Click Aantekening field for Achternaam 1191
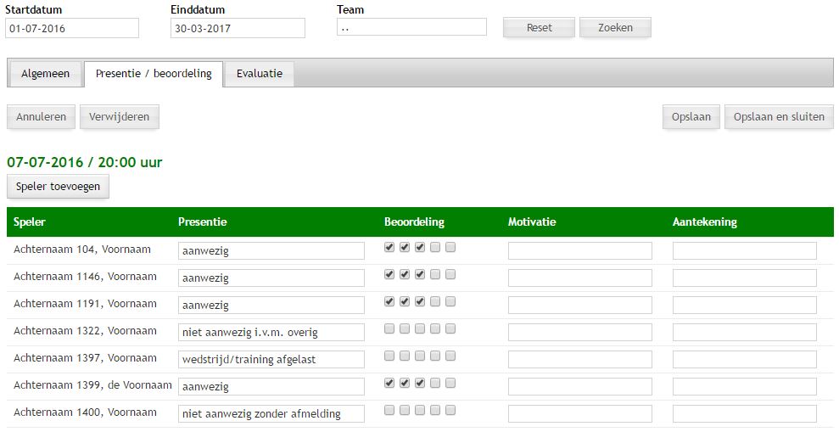Viewport: 839px width, 432px height. 745,306
